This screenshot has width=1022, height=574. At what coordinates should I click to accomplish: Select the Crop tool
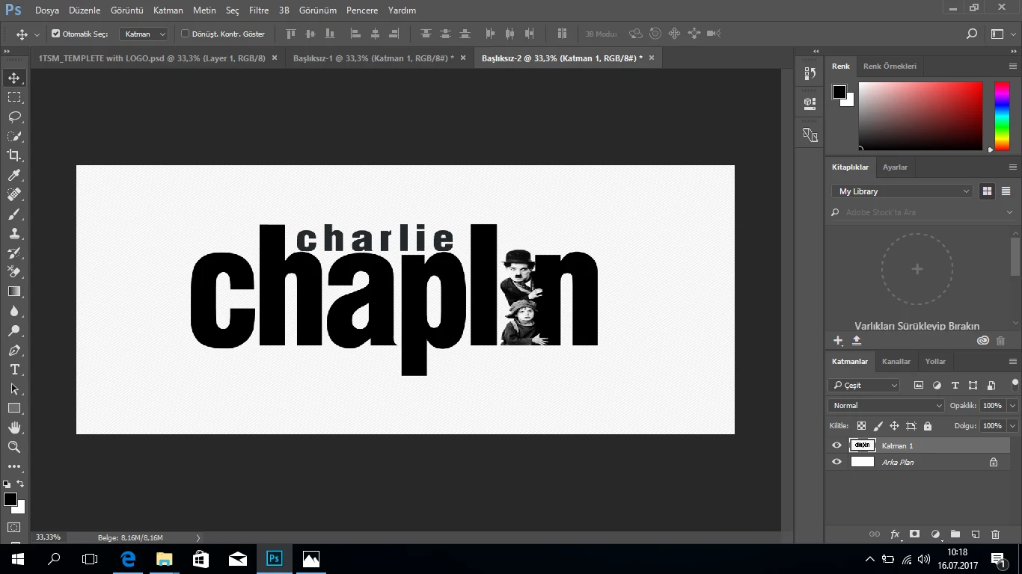tap(13, 155)
